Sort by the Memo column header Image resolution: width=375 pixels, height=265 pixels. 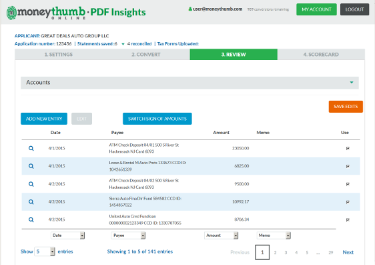[x=263, y=133]
